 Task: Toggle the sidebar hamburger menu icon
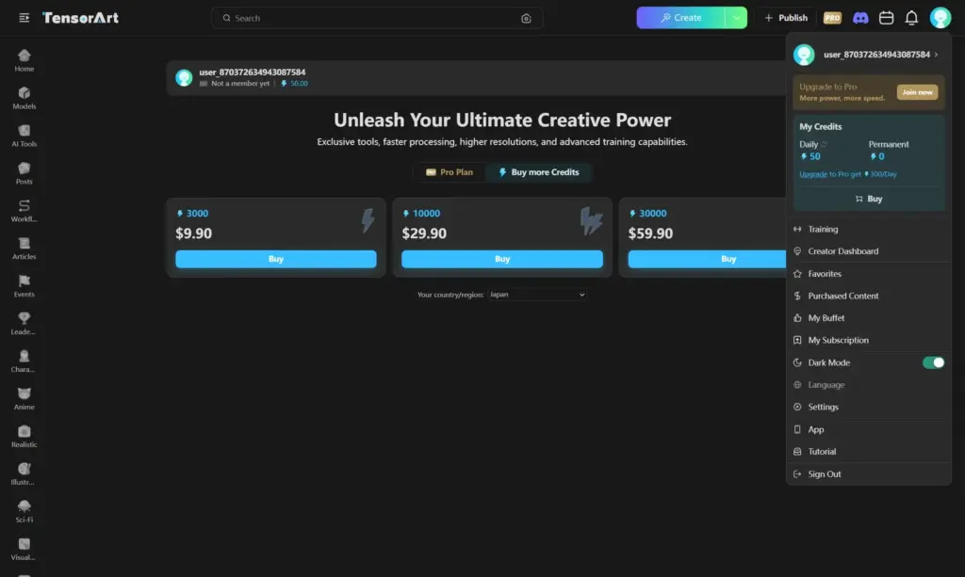[x=24, y=18]
